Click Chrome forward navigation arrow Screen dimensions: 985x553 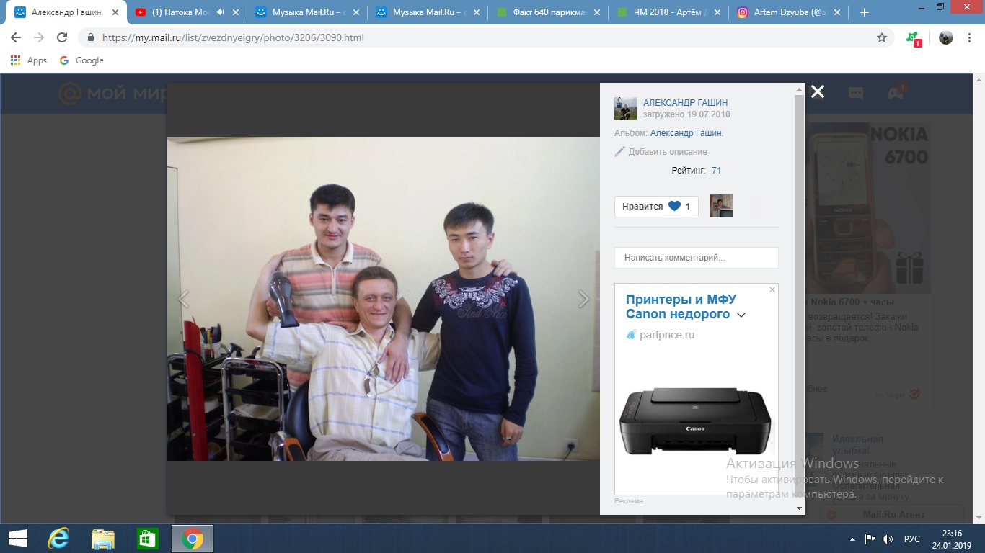(39, 37)
